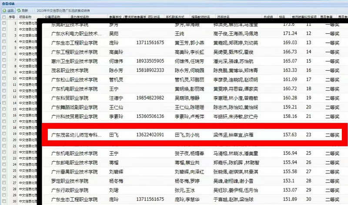Toggle the select-all checkbox in header row
This screenshot has width=348, height=205.
coord(4,17)
